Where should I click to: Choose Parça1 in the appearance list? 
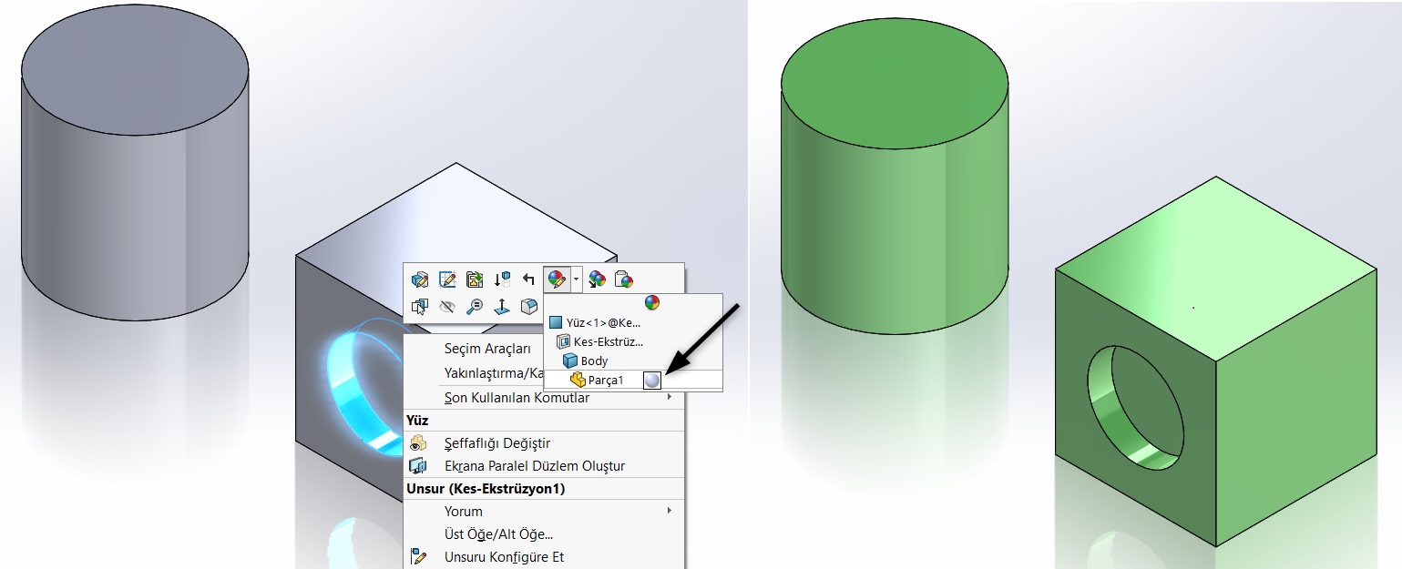coord(598,380)
